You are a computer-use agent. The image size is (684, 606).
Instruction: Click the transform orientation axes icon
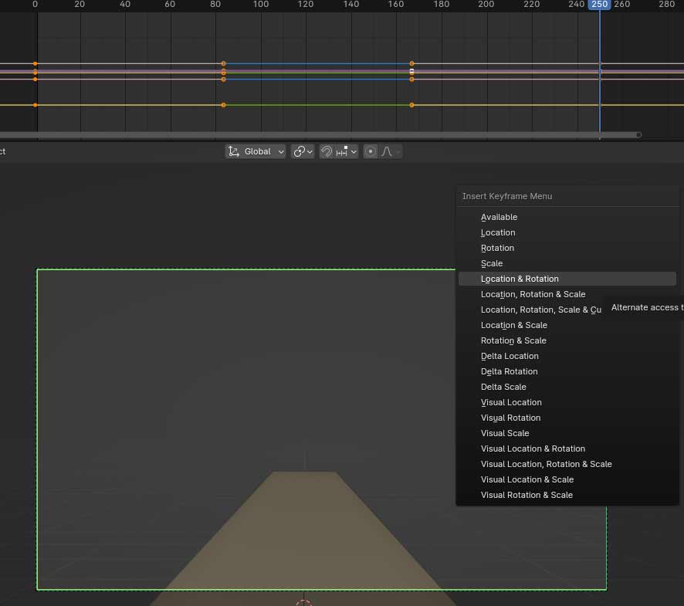[234, 151]
